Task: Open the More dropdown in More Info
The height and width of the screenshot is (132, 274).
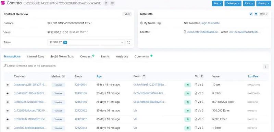Action: (x=263, y=14)
